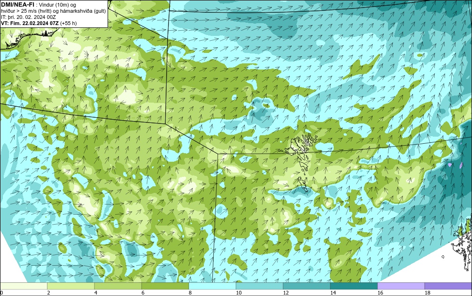
Task: Select the valid time line 'VT: Fim. 22.02.2024 07Z'
Action: click(30, 23)
